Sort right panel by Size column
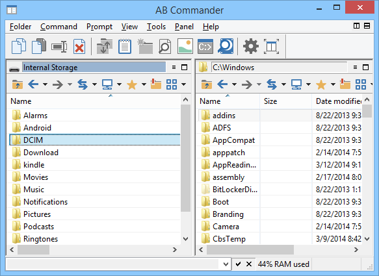379x276 pixels. [286, 101]
